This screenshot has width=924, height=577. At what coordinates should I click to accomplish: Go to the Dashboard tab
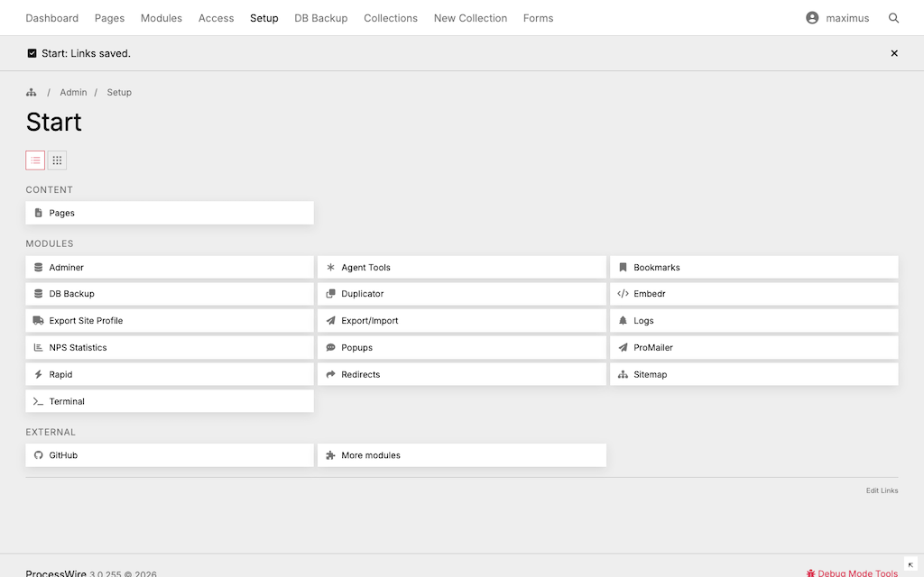pos(51,18)
